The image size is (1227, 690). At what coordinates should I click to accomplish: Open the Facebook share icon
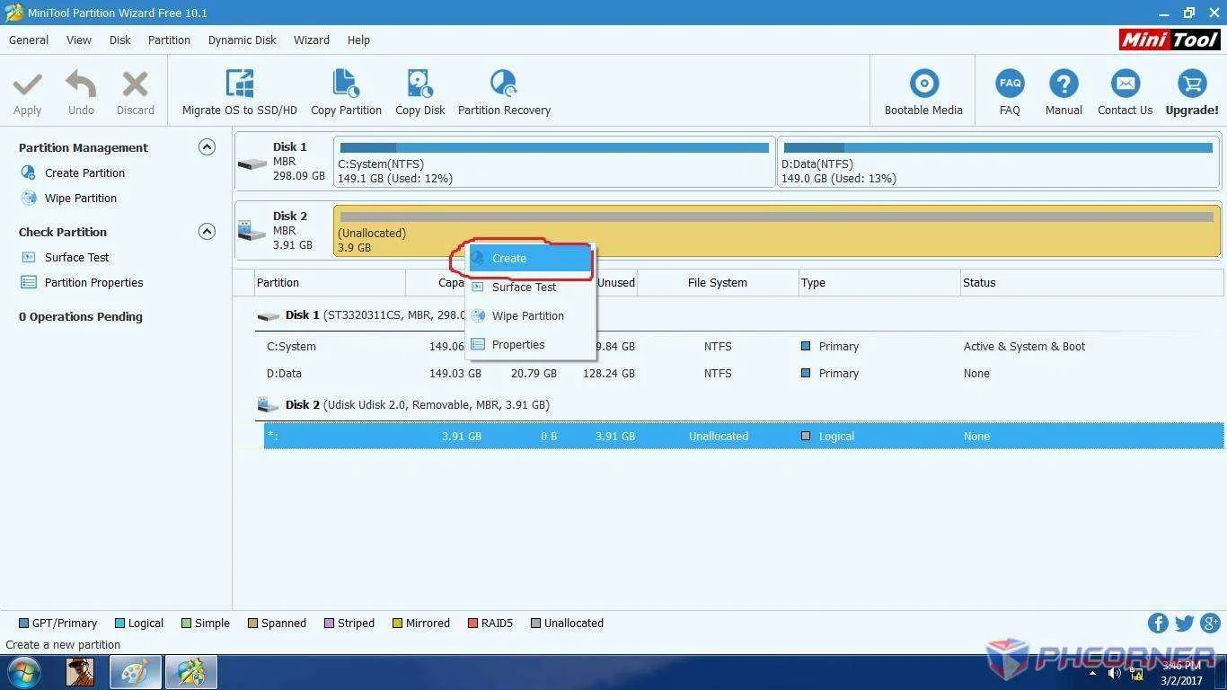[1158, 624]
